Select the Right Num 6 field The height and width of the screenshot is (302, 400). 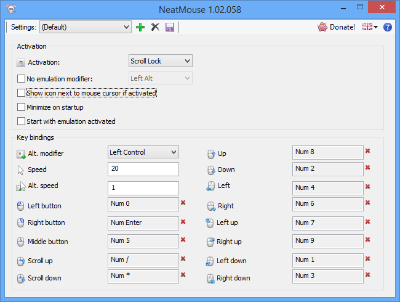(328, 204)
